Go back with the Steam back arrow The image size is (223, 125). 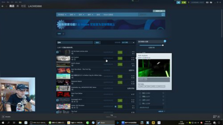[x=2, y=6]
